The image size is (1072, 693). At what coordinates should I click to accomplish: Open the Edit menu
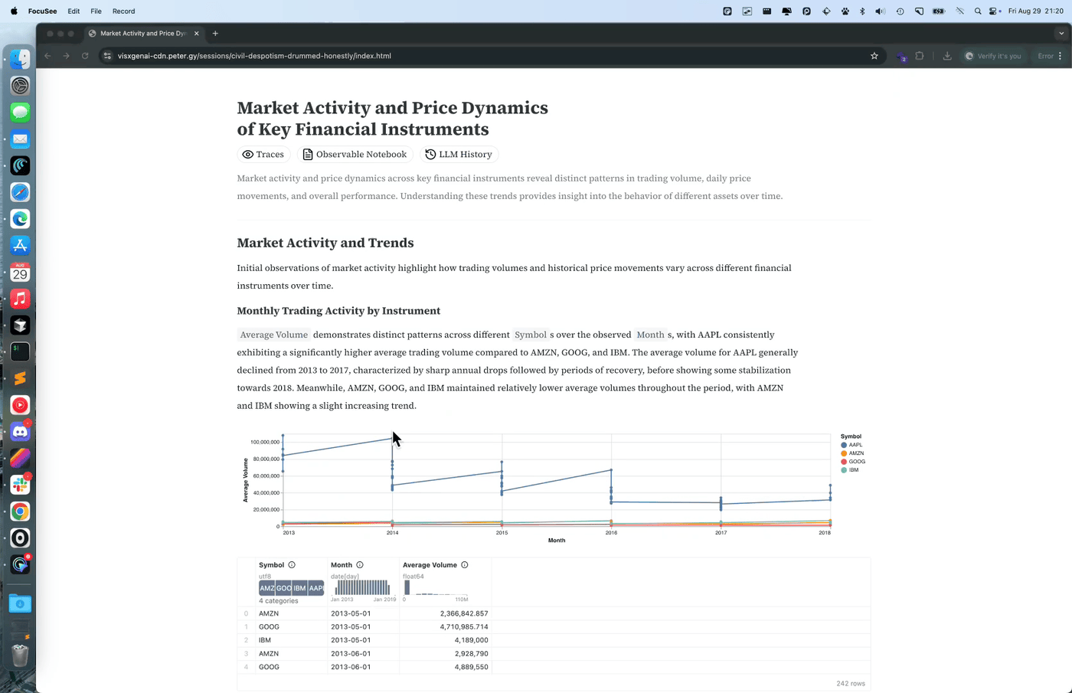click(x=74, y=11)
